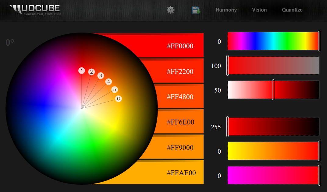
Task: Open the Harmony menu
Action: 226,10
